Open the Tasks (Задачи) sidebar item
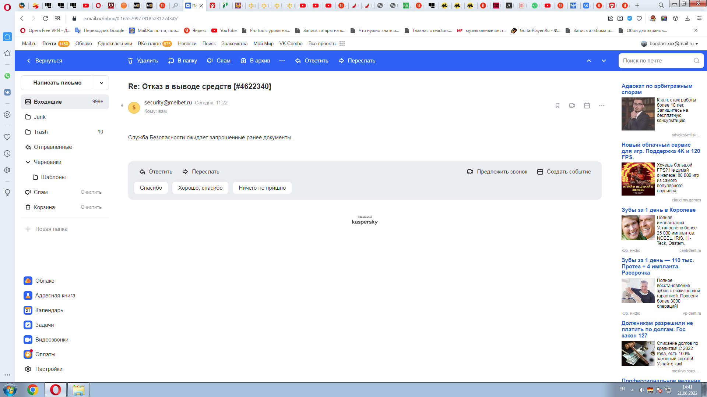 (x=44, y=325)
